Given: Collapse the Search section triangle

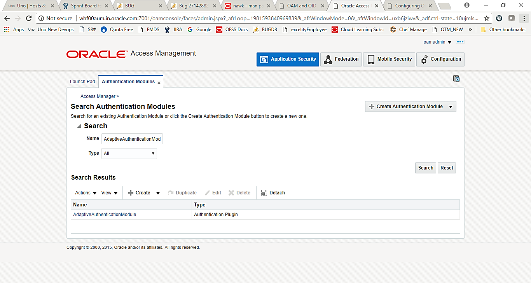Looking at the screenshot, I should click(x=79, y=126).
